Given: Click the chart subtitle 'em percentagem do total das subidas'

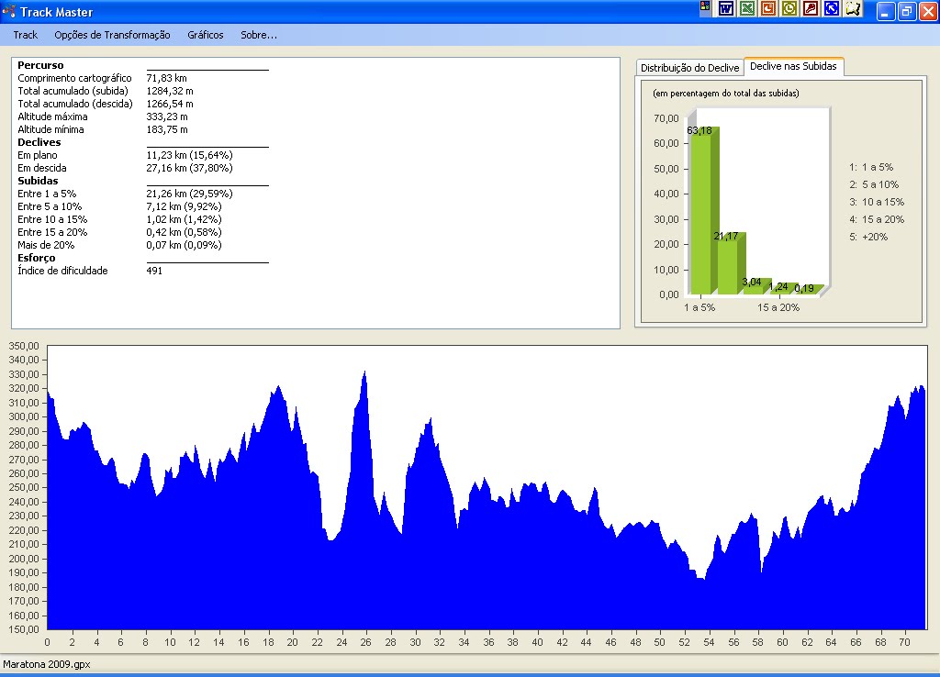Looking at the screenshot, I should pos(725,93).
